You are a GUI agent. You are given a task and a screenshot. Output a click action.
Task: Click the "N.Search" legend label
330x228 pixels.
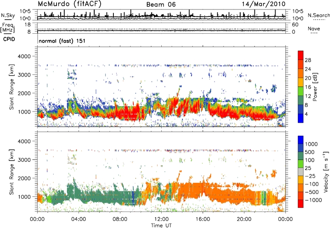click(x=318, y=15)
